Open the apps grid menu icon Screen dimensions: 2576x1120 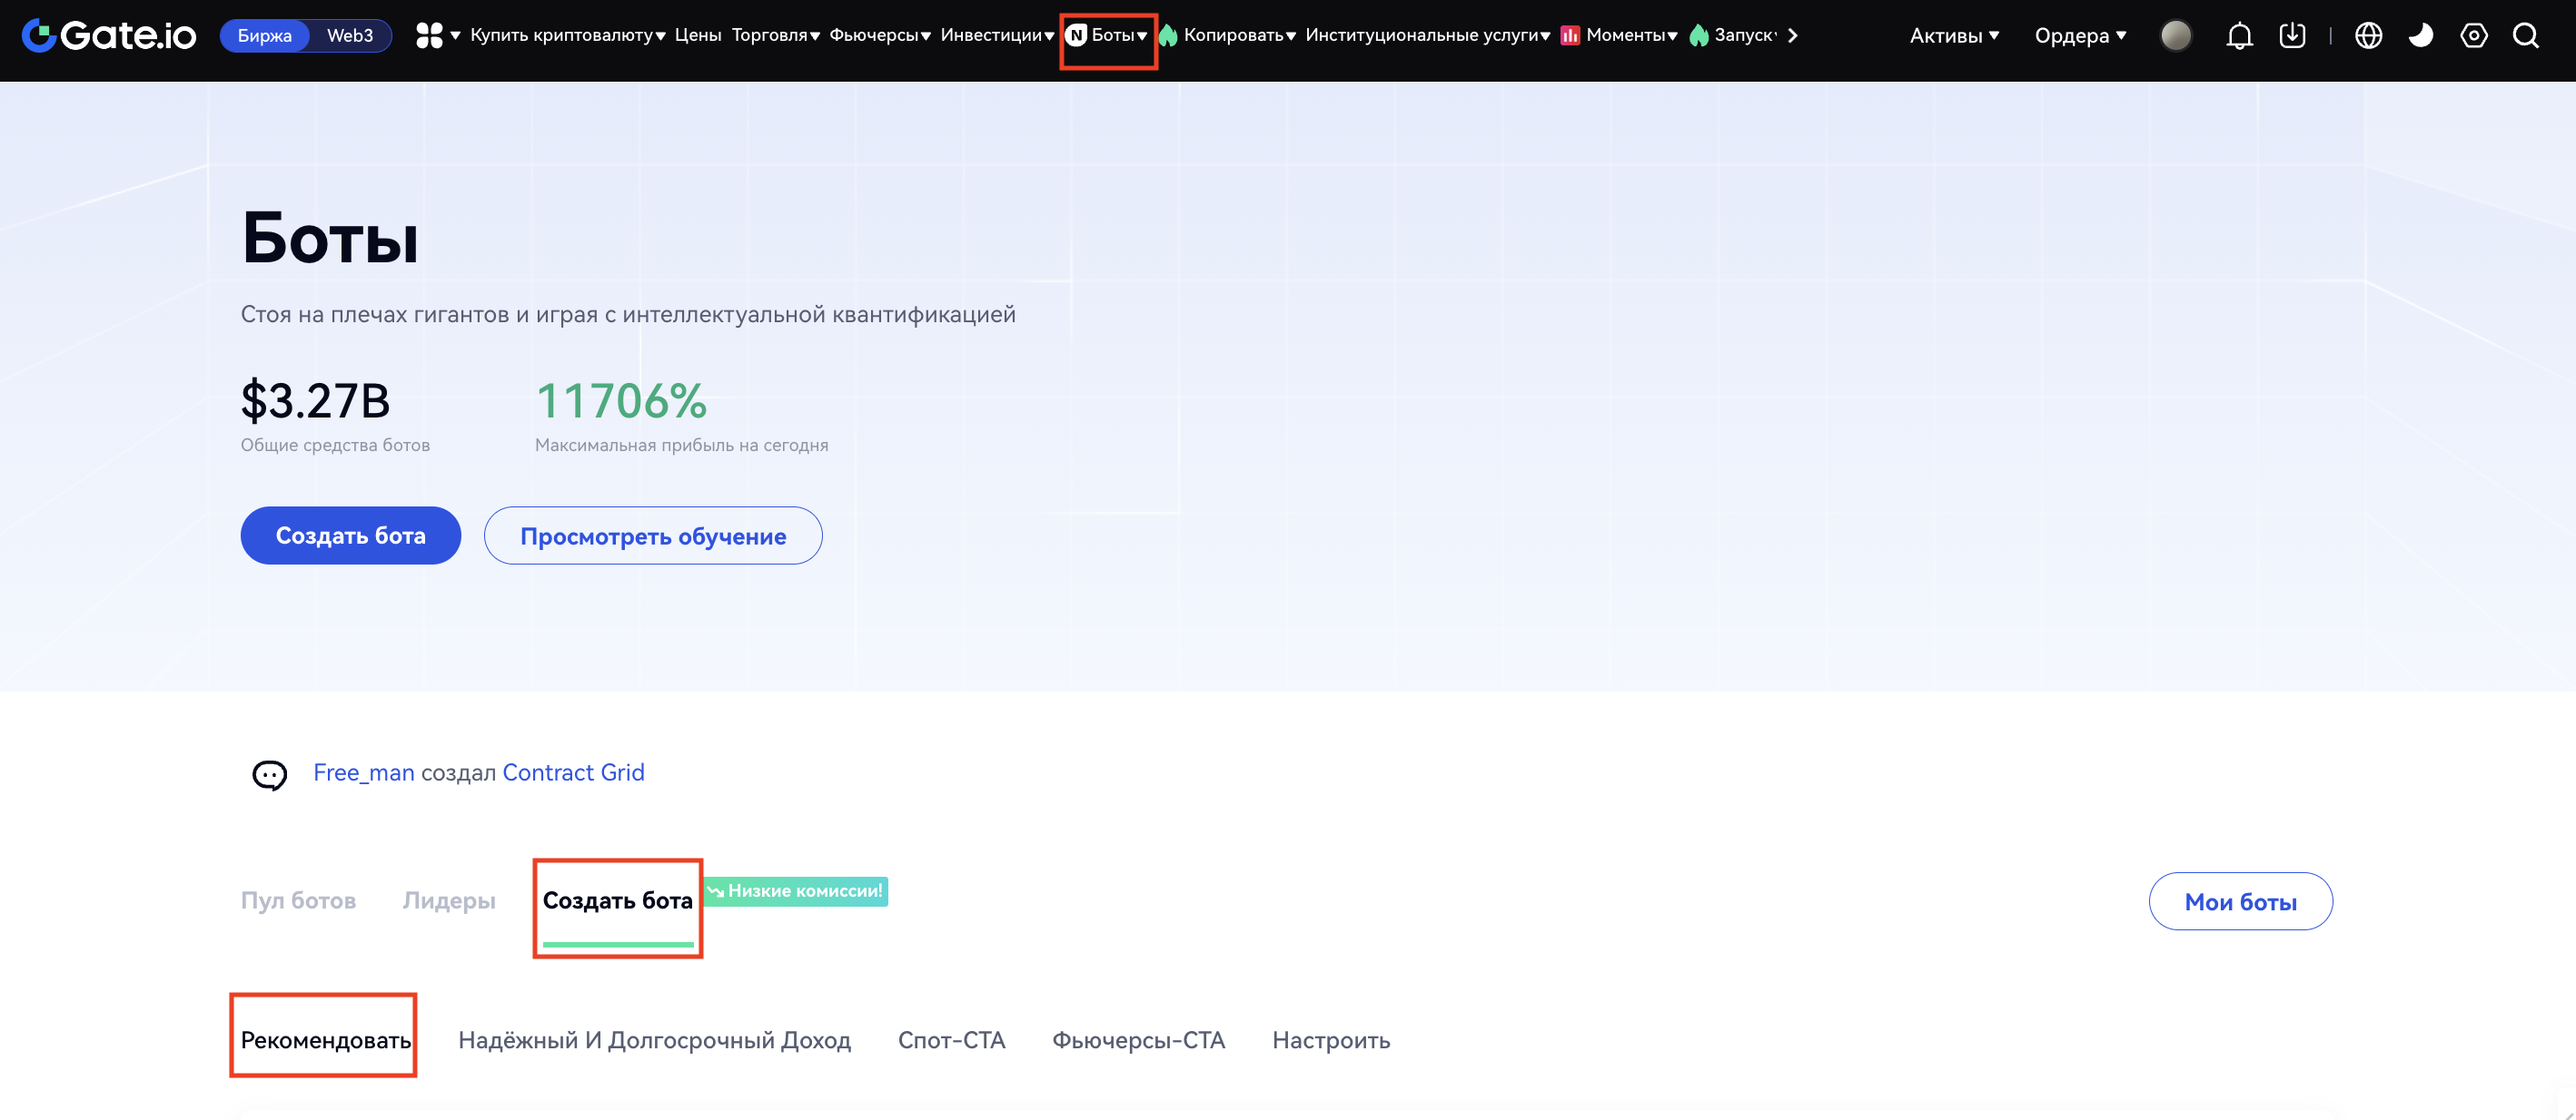429,36
